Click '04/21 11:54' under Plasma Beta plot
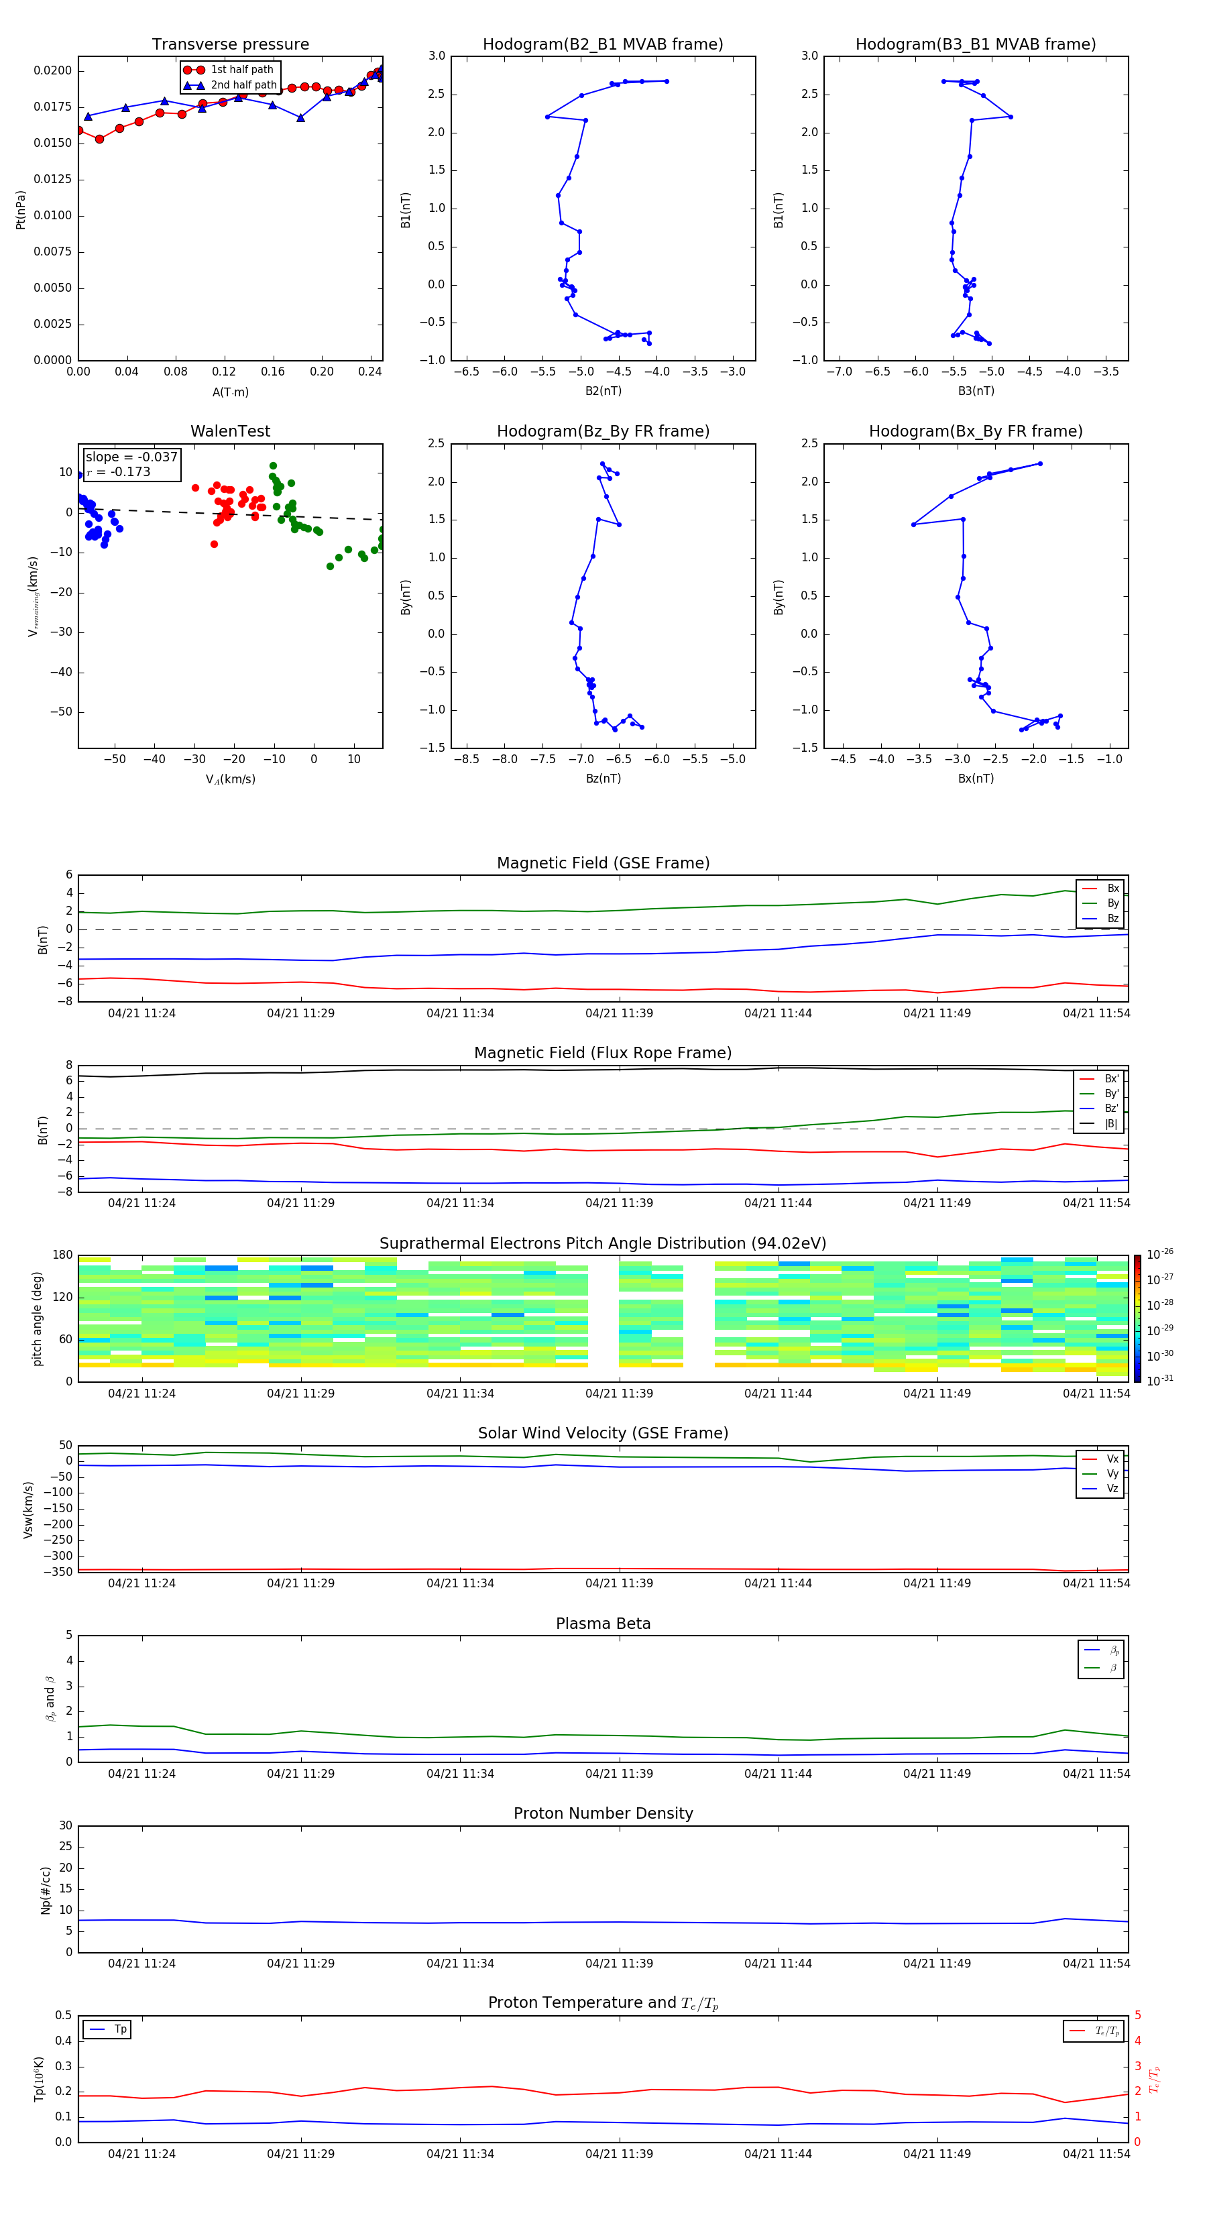Screen dimensions: 1207x2213 (1096, 1773)
